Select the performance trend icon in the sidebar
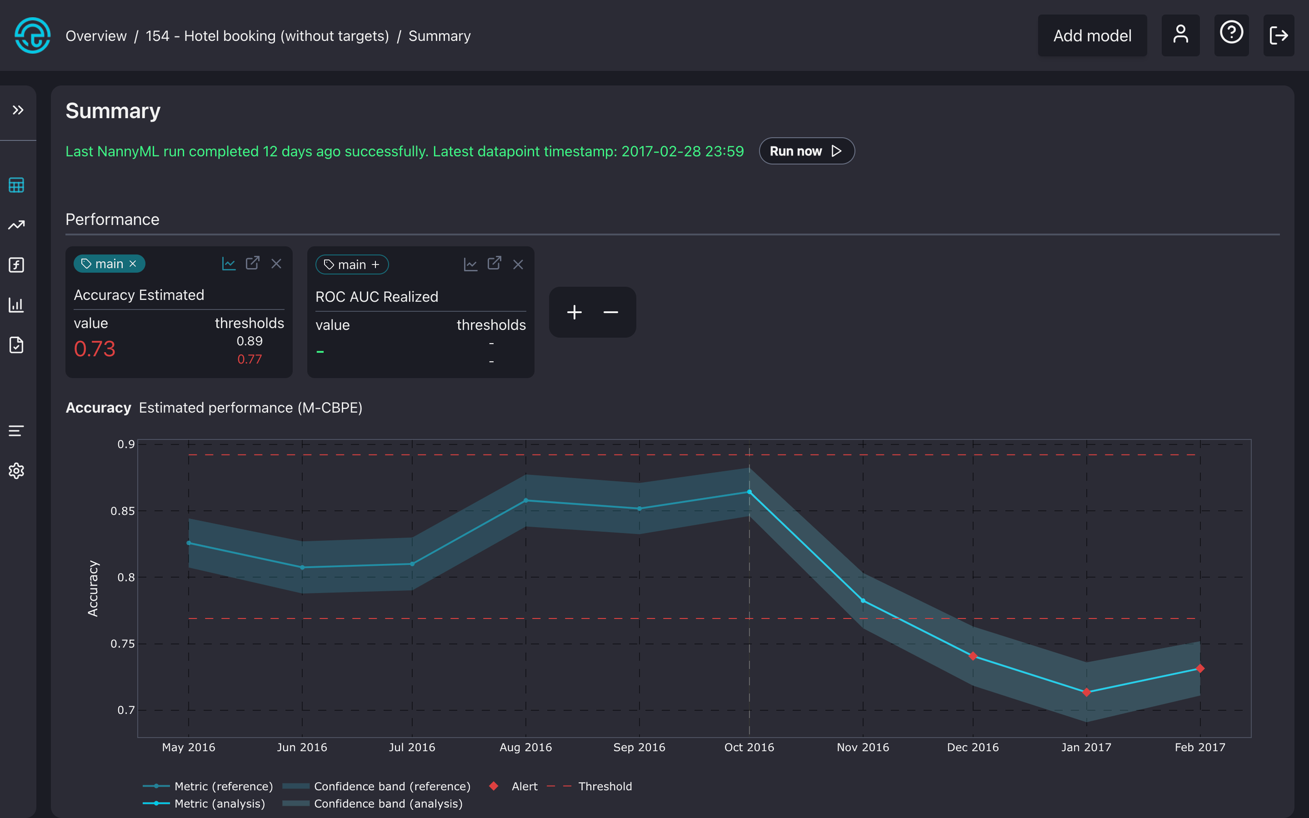This screenshot has width=1309, height=818. (16, 225)
